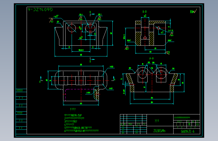The height and width of the screenshot is (141, 218).
Task: Click the ZG30SiMn material text
Action: click(159, 131)
